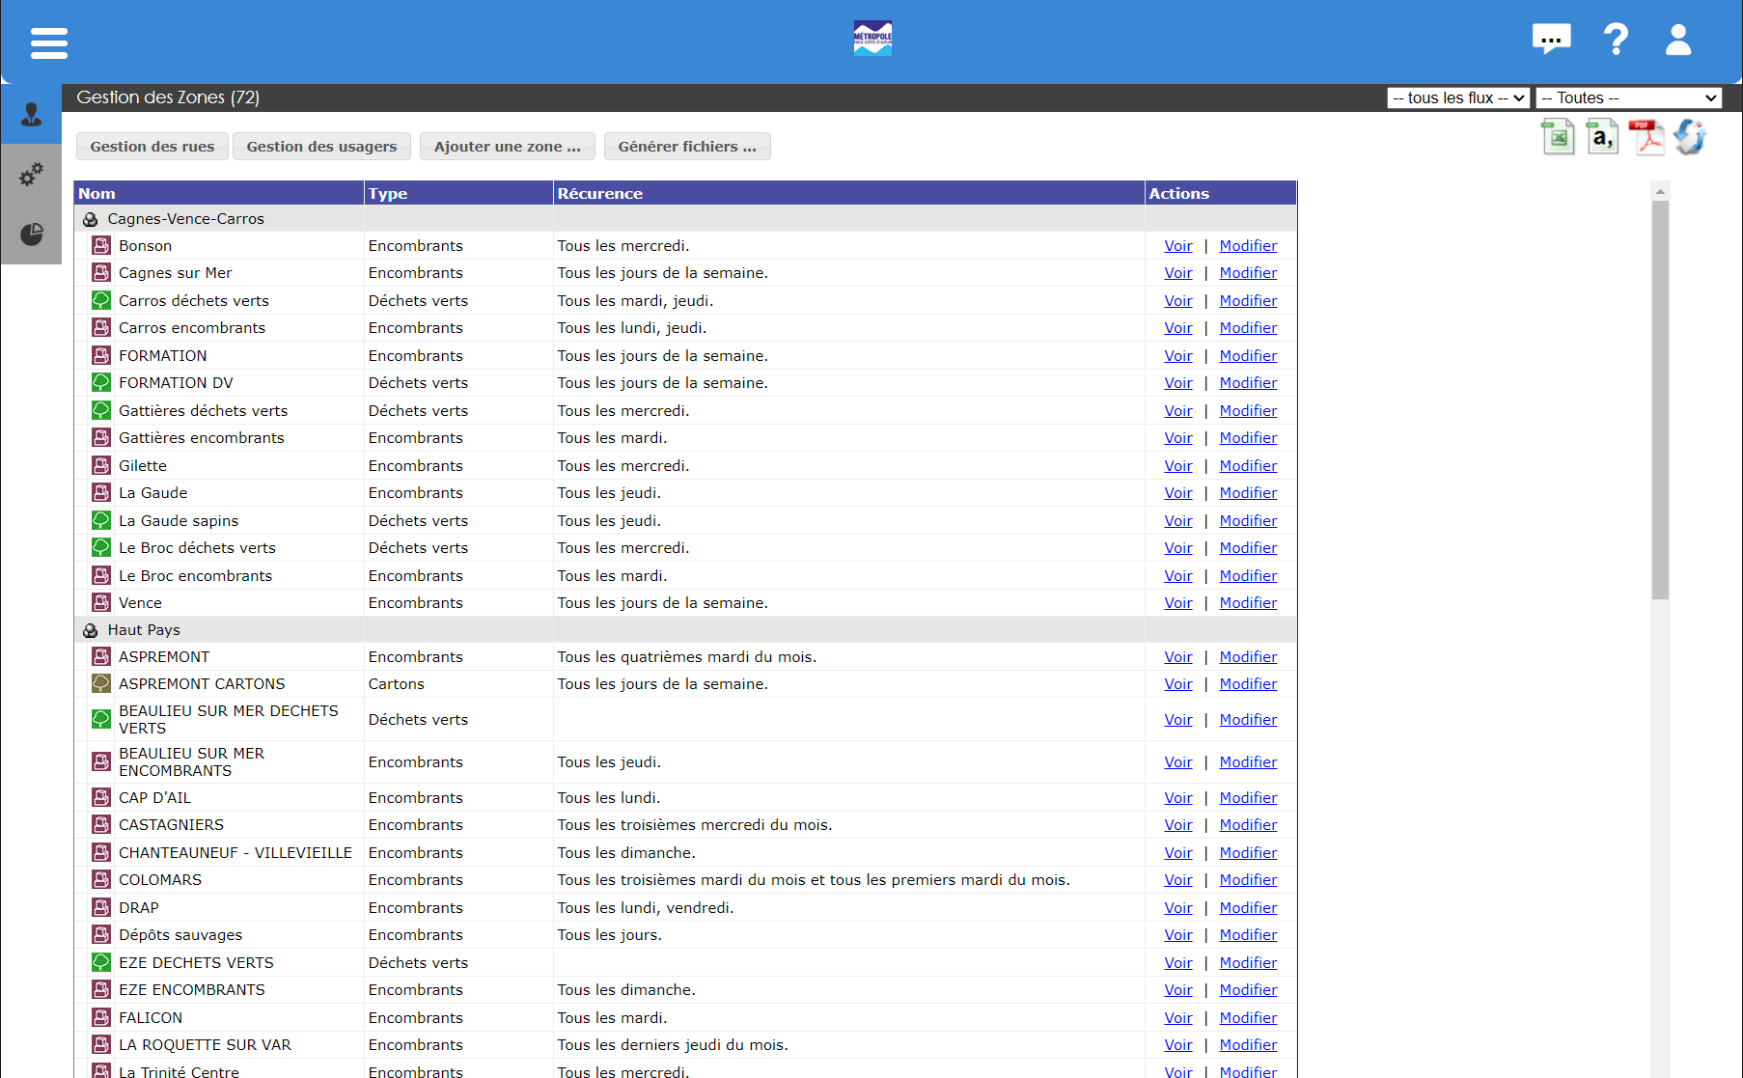Click the refresh sync icon
1743x1078 pixels.
pyautogui.click(x=1690, y=137)
